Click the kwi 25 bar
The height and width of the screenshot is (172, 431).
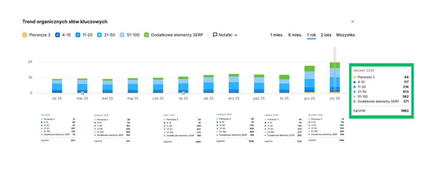[x=107, y=86]
